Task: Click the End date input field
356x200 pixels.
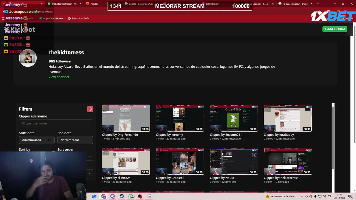Action: click(x=75, y=140)
